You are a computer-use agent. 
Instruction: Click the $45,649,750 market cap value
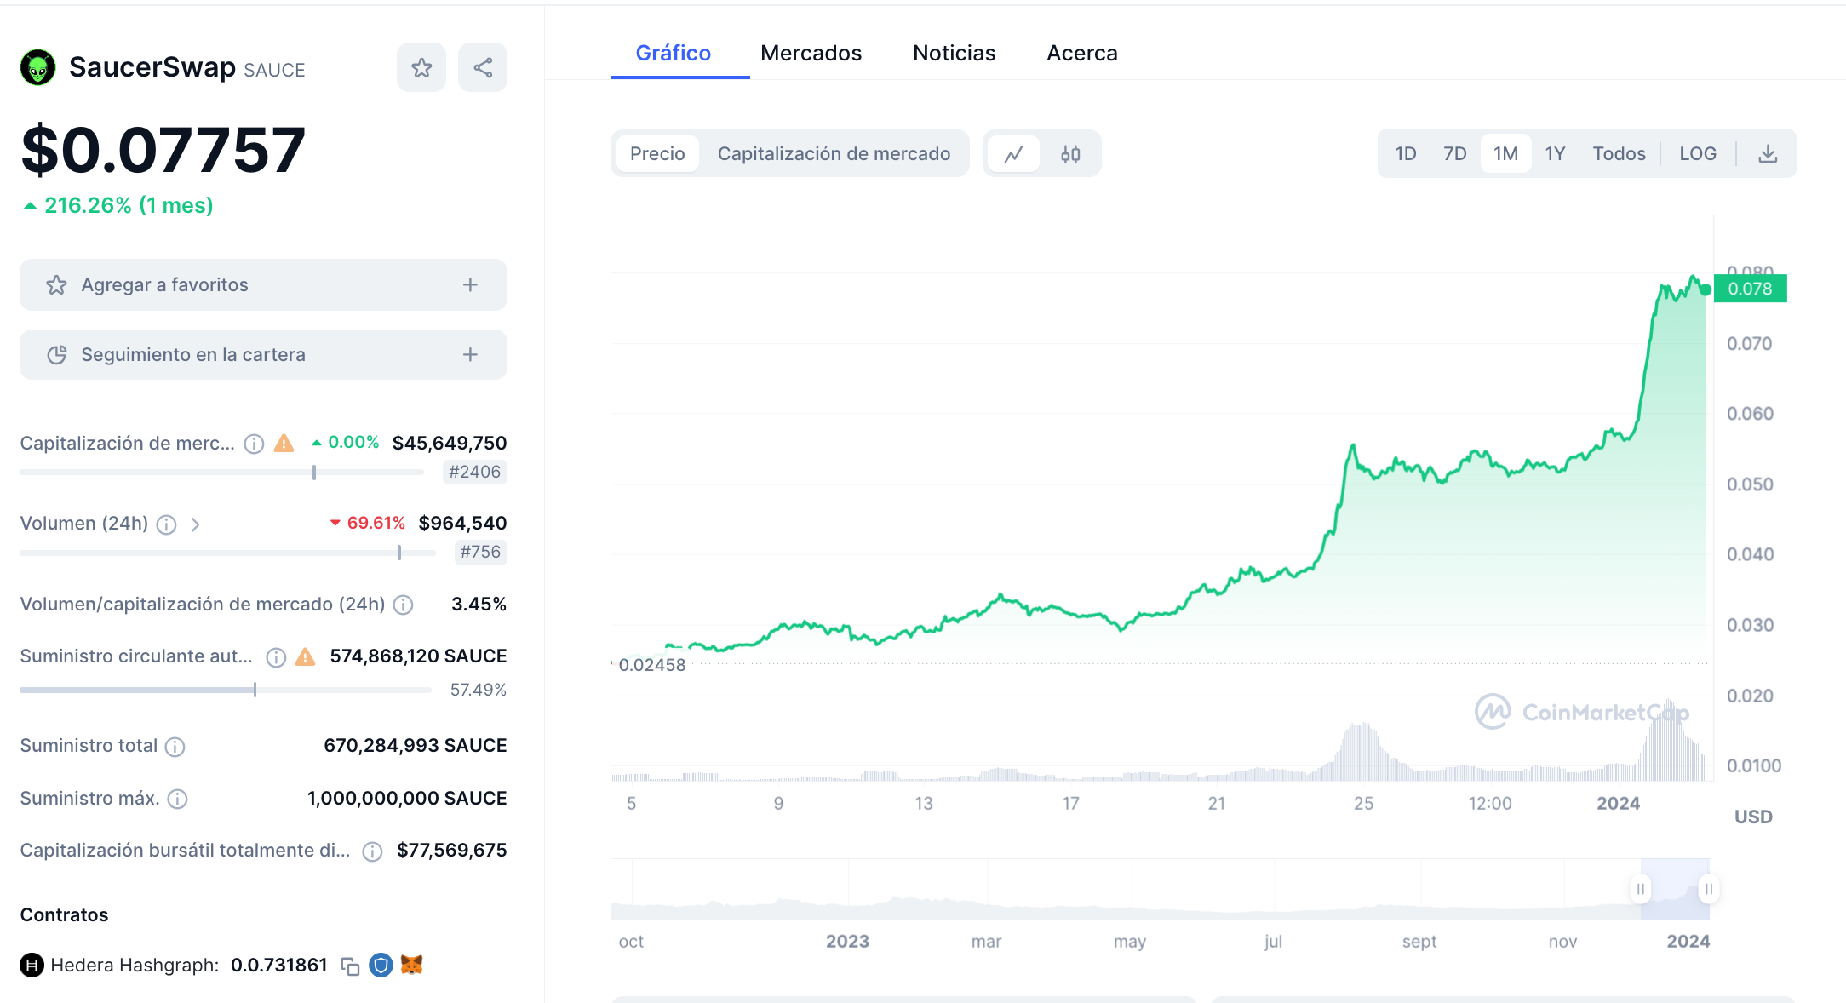[x=450, y=444]
